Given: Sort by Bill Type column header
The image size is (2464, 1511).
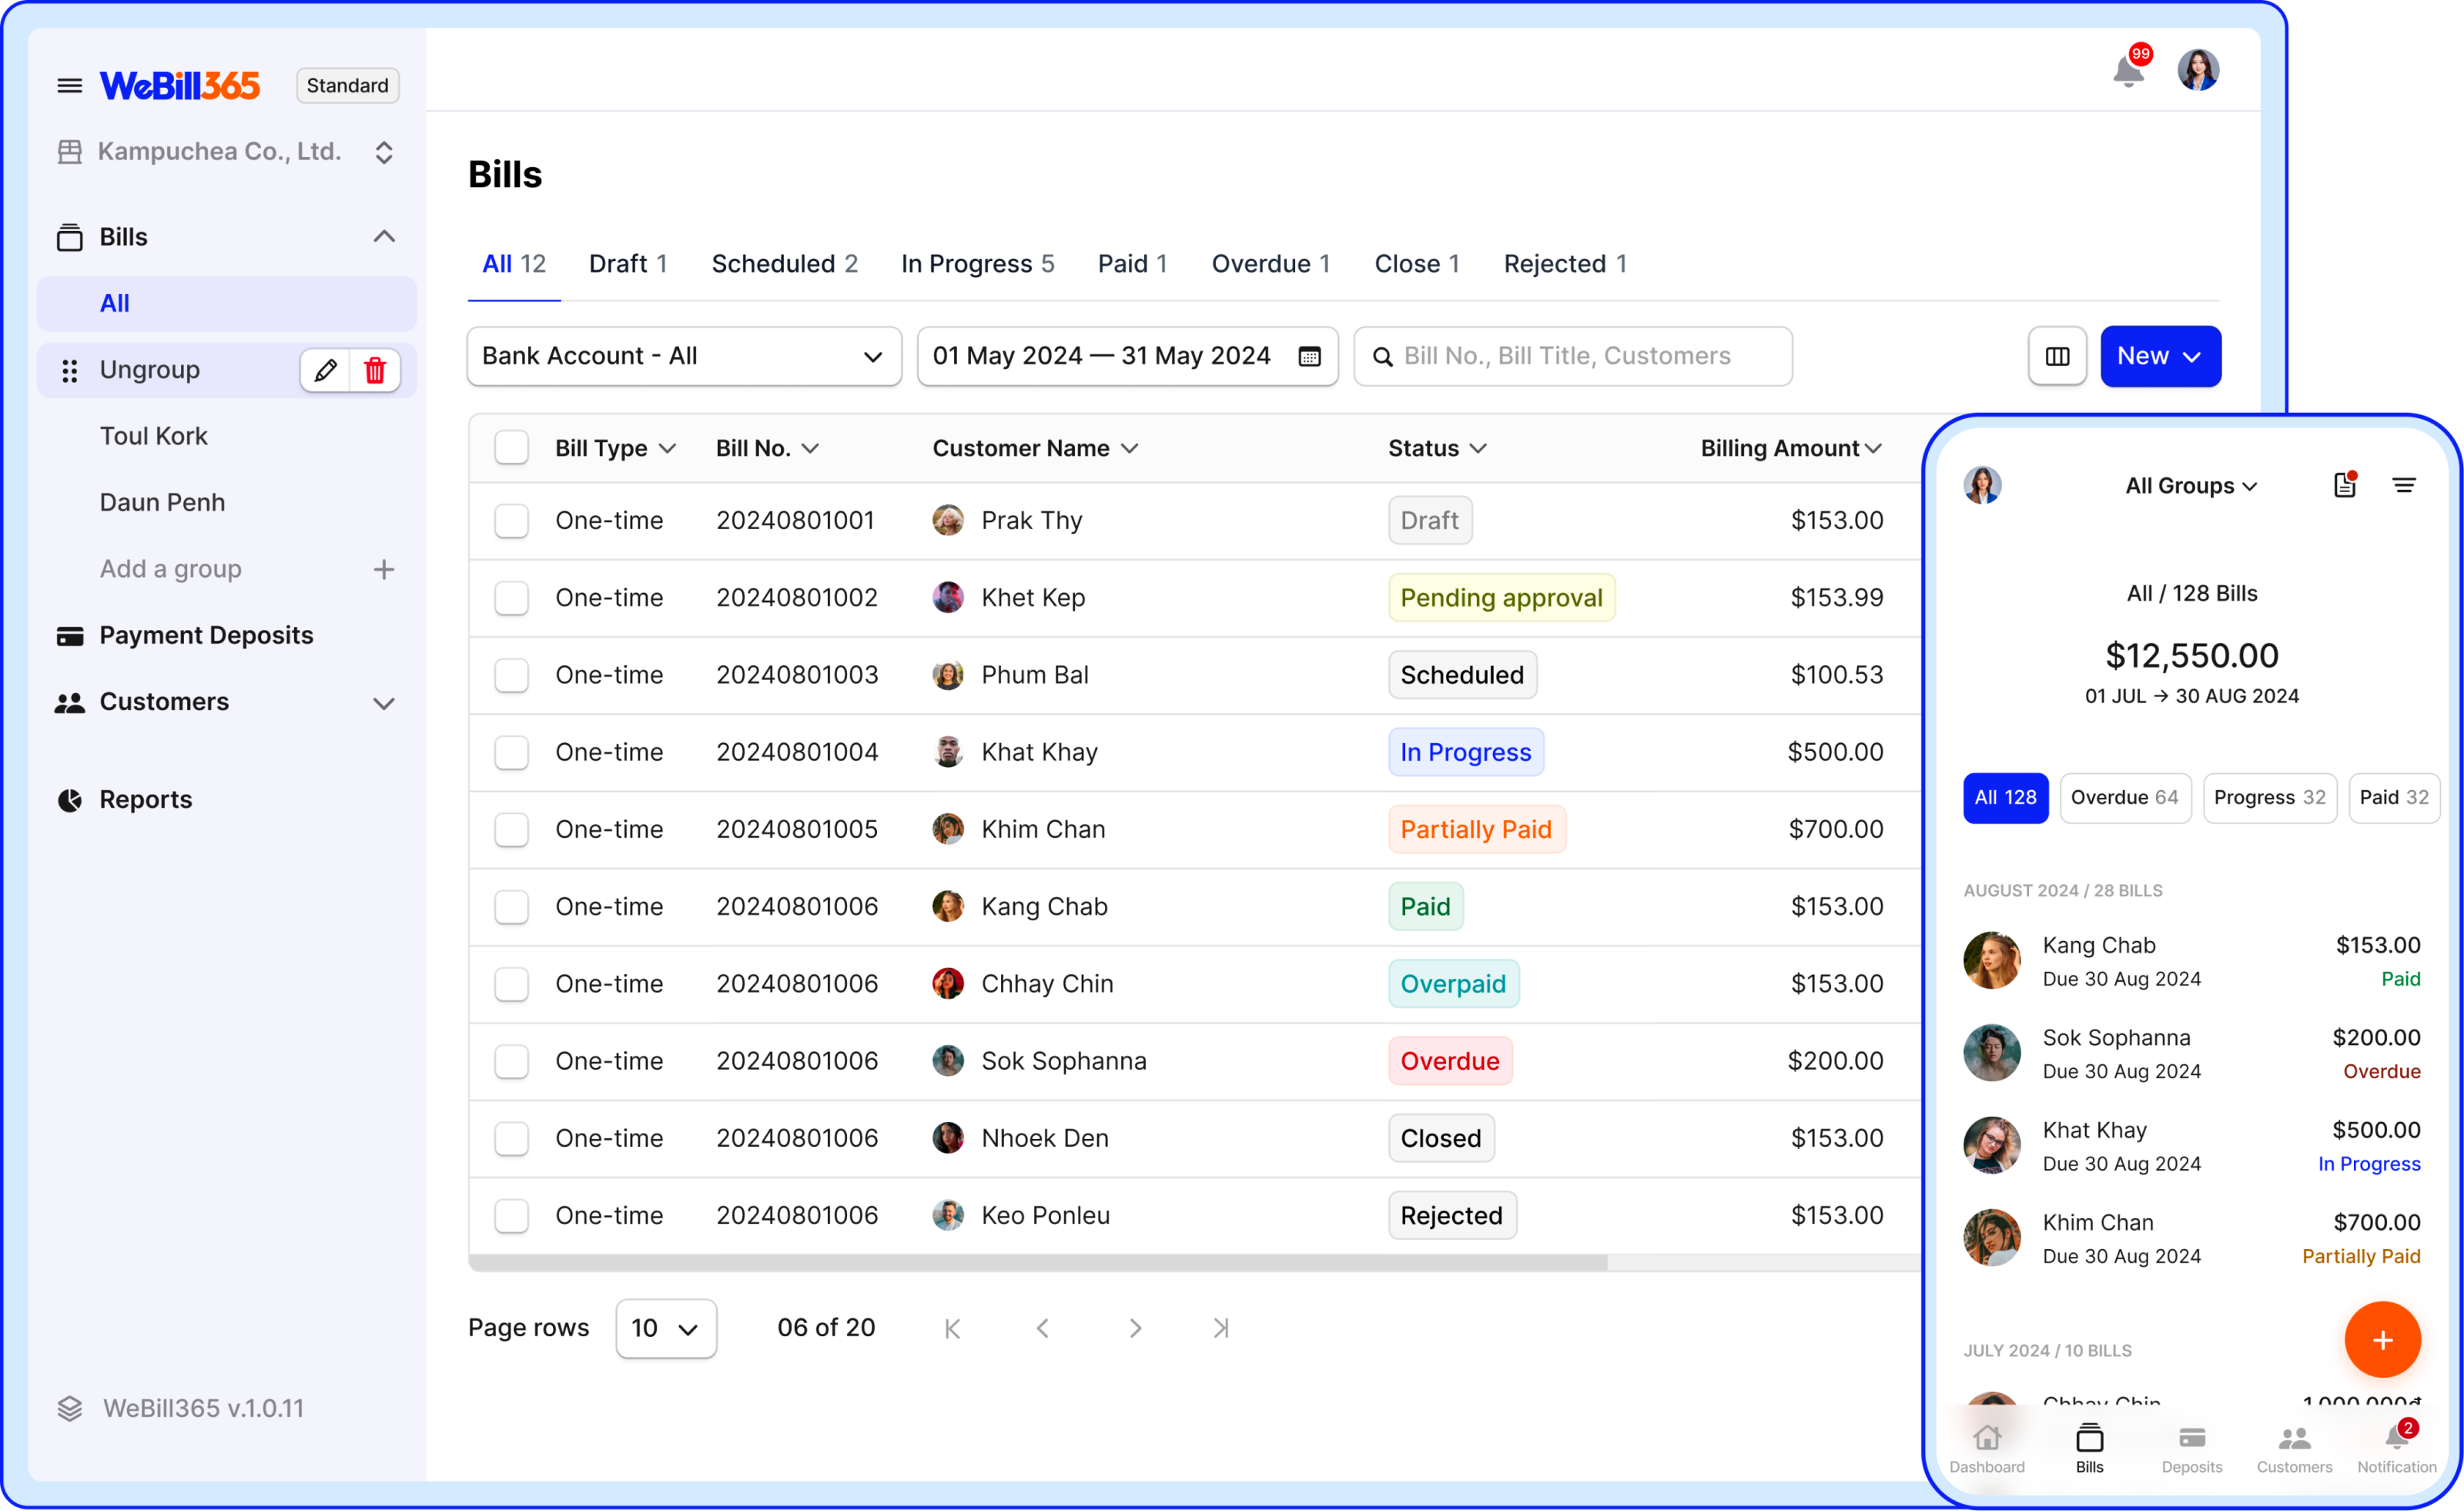Looking at the screenshot, I should pyautogui.click(x=615, y=448).
